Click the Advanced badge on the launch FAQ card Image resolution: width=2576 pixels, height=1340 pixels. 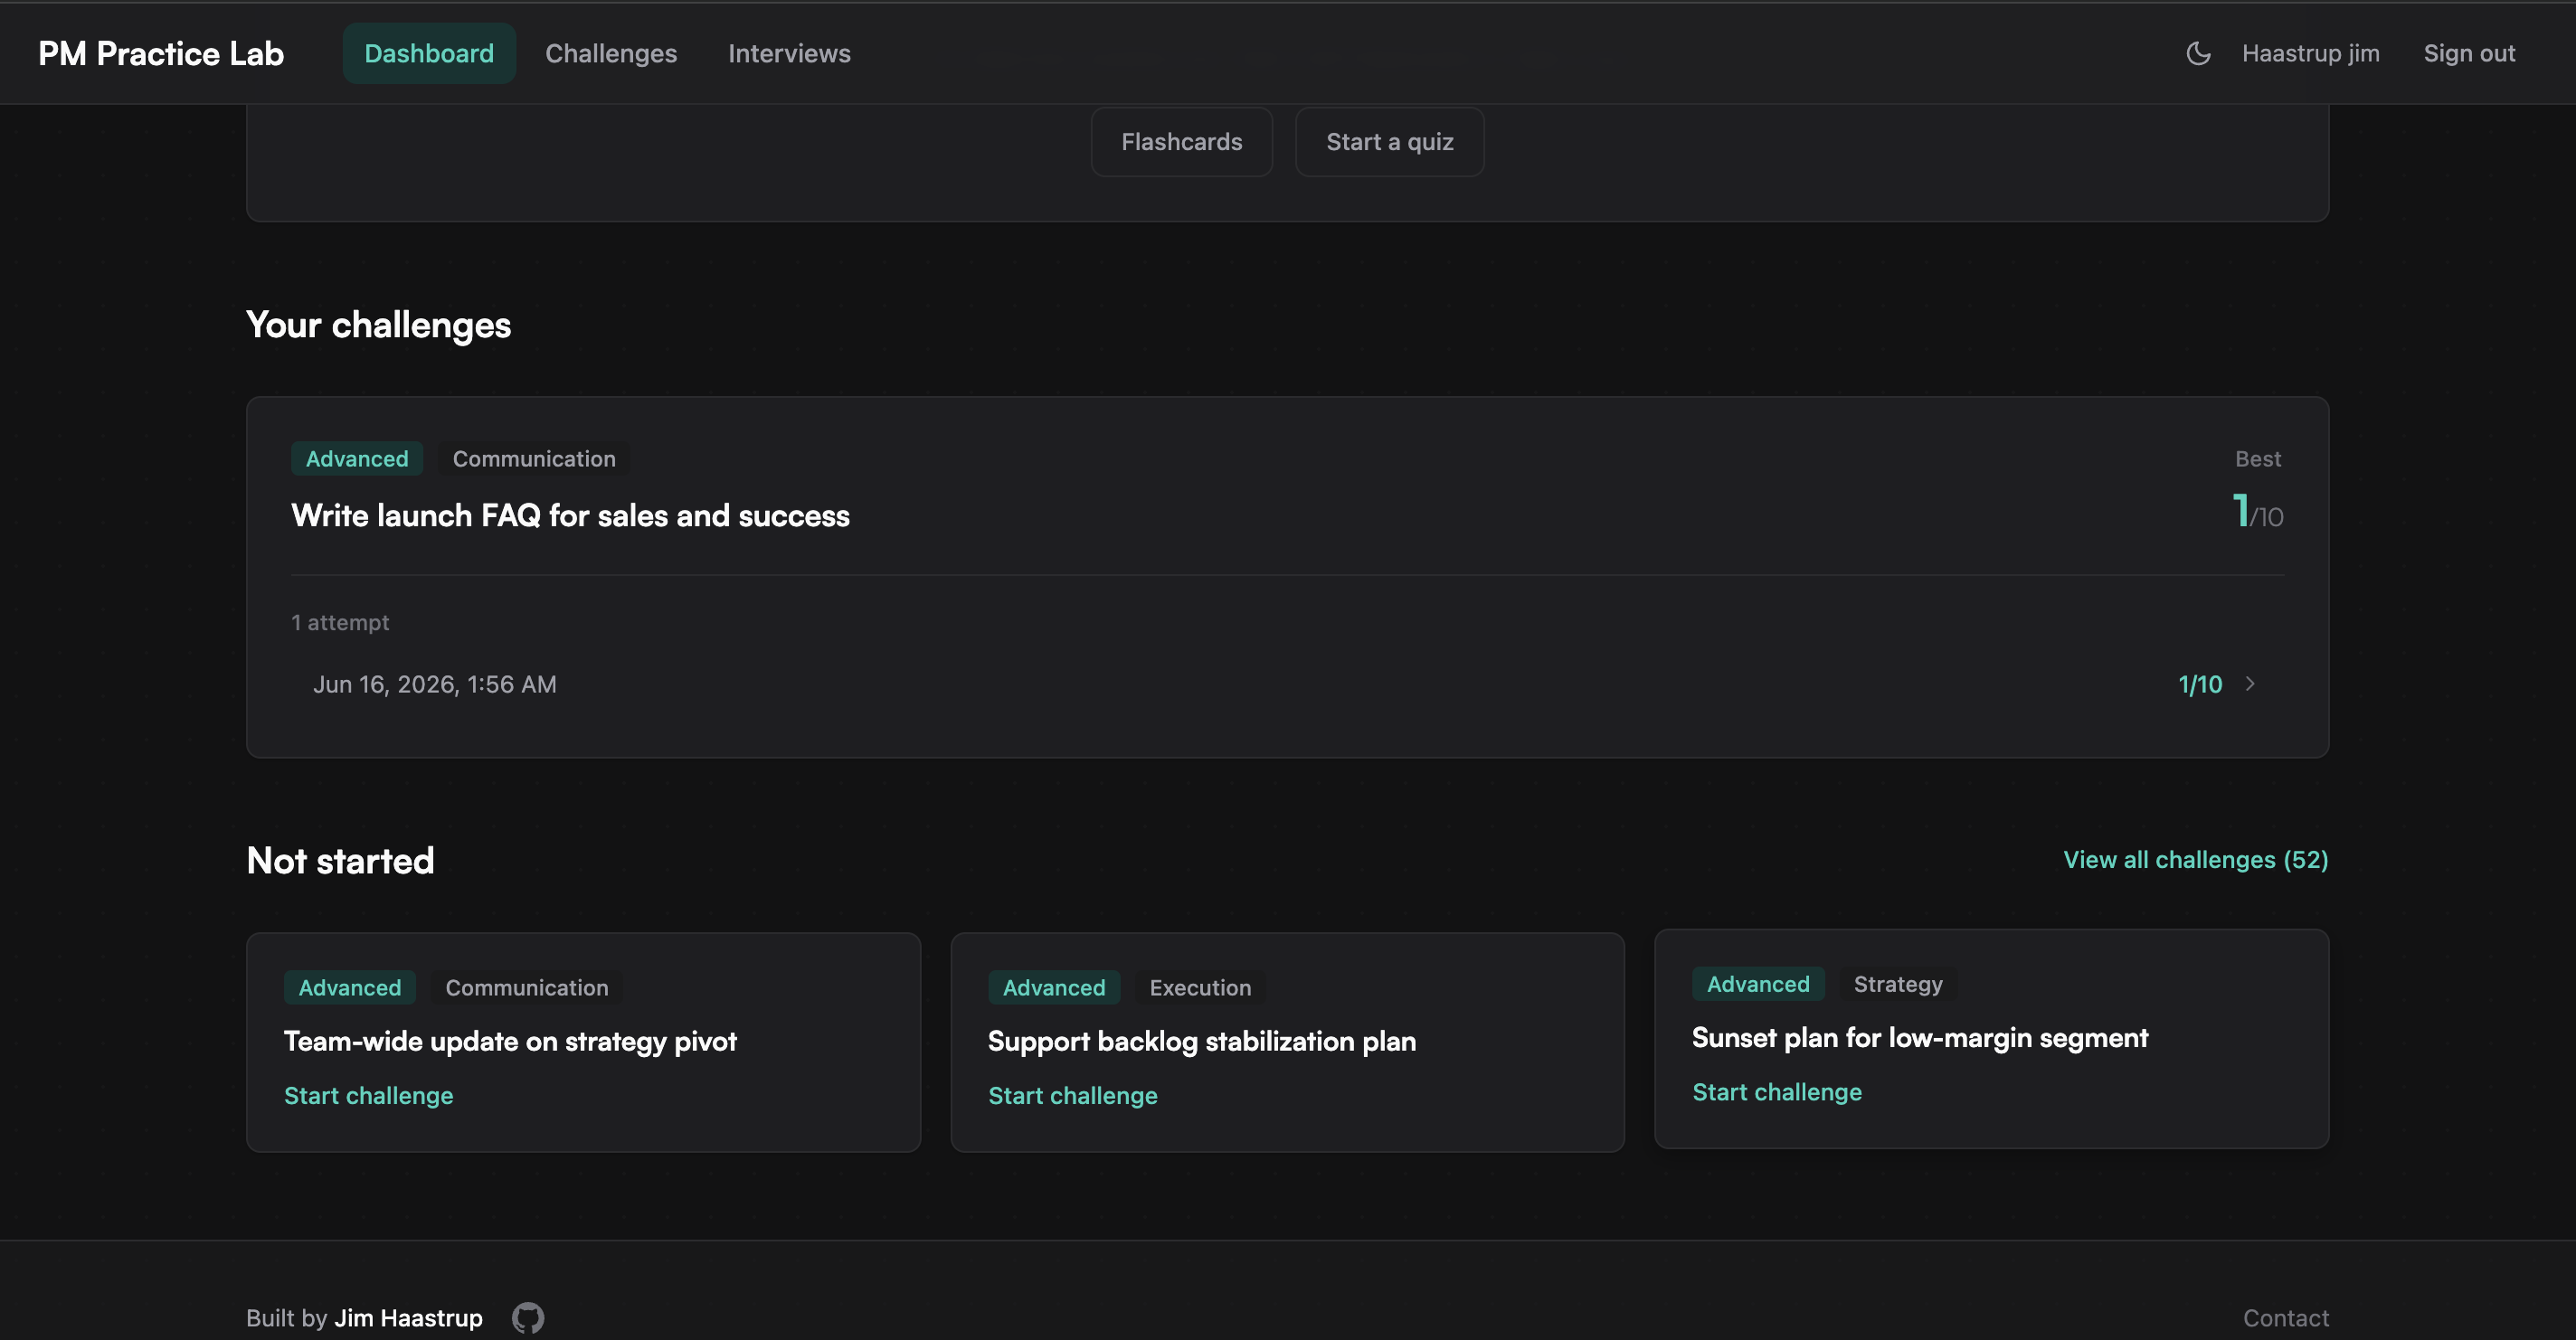coord(357,459)
